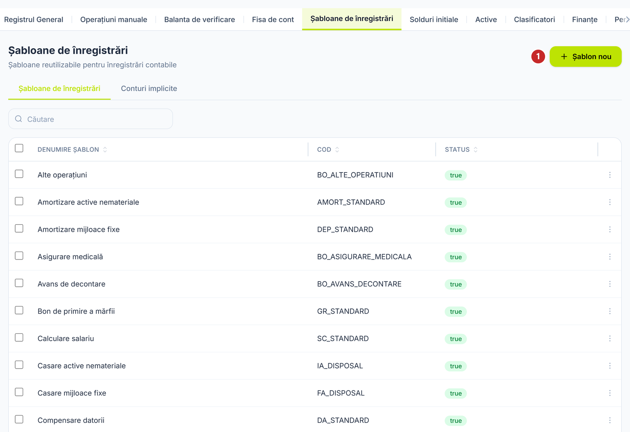The height and width of the screenshot is (432, 630).
Task: Select all rows with header checkbox
Action: point(19,148)
